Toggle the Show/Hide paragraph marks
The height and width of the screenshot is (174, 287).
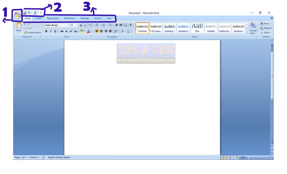131,25
